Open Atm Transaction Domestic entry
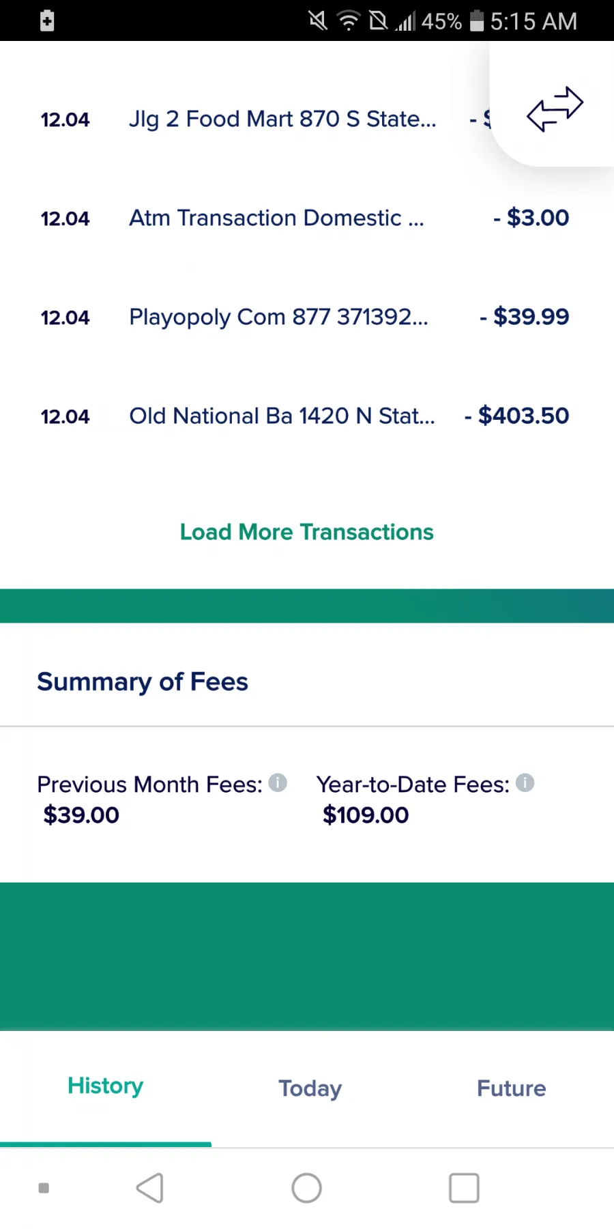The height and width of the screenshot is (1229, 614). click(x=307, y=218)
